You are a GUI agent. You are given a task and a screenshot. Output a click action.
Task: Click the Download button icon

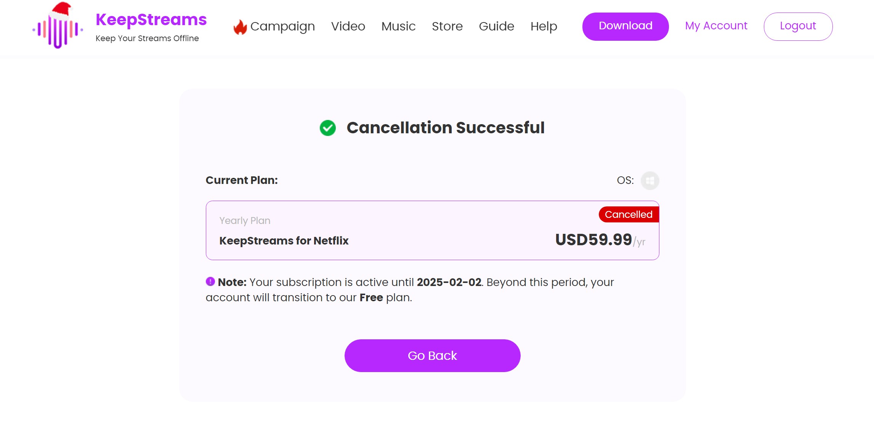tap(625, 26)
